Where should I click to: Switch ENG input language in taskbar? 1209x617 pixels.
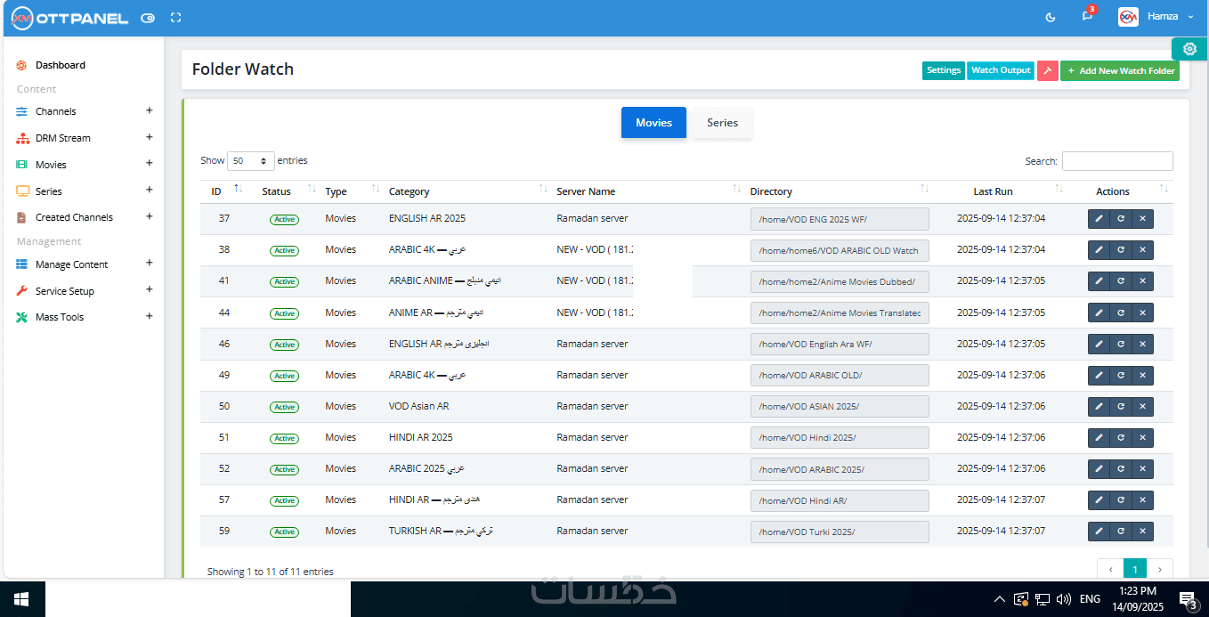pos(1090,599)
